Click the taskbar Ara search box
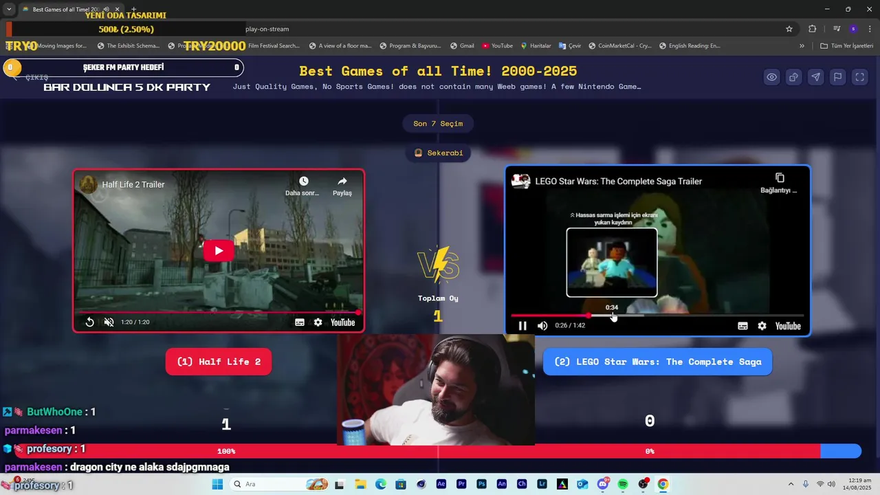880x495 pixels. (x=280, y=484)
